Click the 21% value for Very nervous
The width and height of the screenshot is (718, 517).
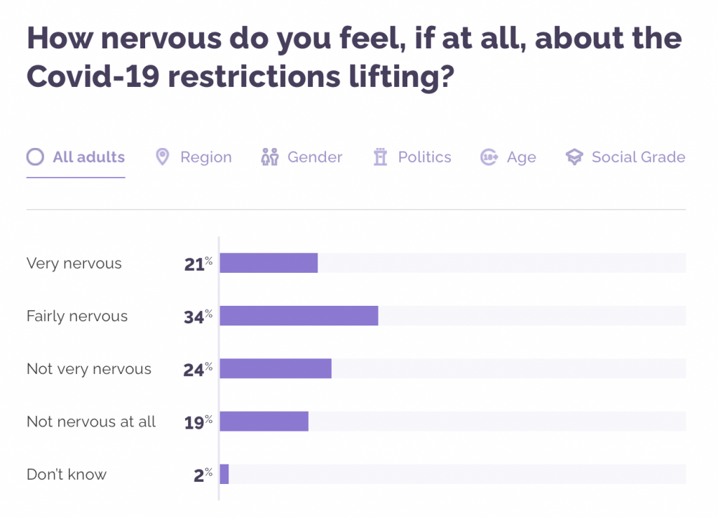click(x=198, y=264)
